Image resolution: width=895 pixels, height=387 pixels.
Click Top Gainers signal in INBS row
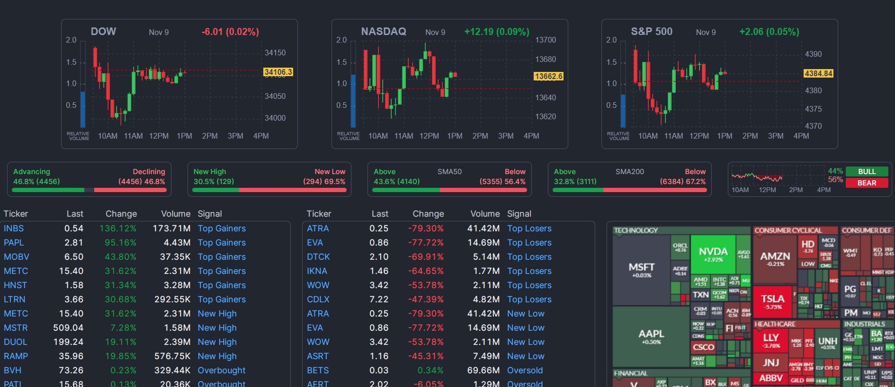pyautogui.click(x=222, y=229)
